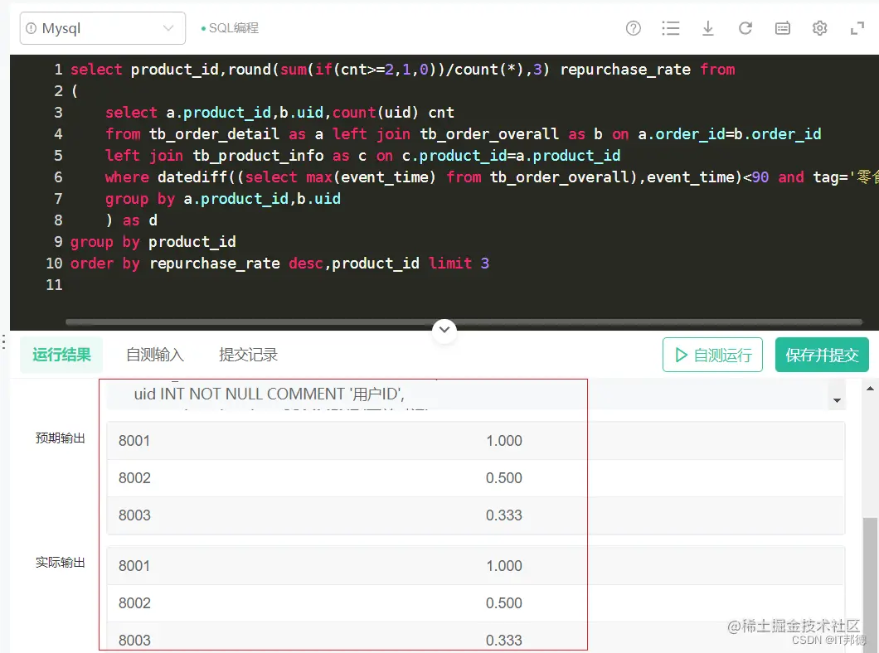Click line 10 order by clause

[x=279, y=264]
